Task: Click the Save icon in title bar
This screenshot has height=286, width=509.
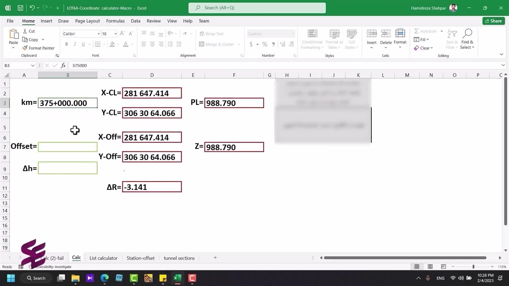Action: [20, 8]
